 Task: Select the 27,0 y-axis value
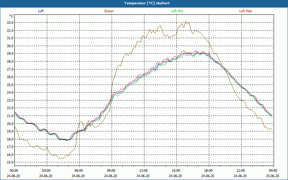click(x=10, y=69)
